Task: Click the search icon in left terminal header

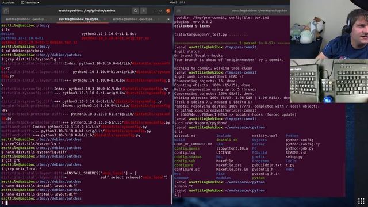Action: (x=136, y=11)
